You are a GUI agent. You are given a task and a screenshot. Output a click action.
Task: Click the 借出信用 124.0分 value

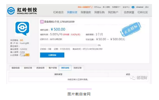(24, 49)
